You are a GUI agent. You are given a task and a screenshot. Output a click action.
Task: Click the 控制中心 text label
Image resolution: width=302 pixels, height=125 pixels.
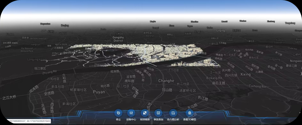[x=131, y=120]
